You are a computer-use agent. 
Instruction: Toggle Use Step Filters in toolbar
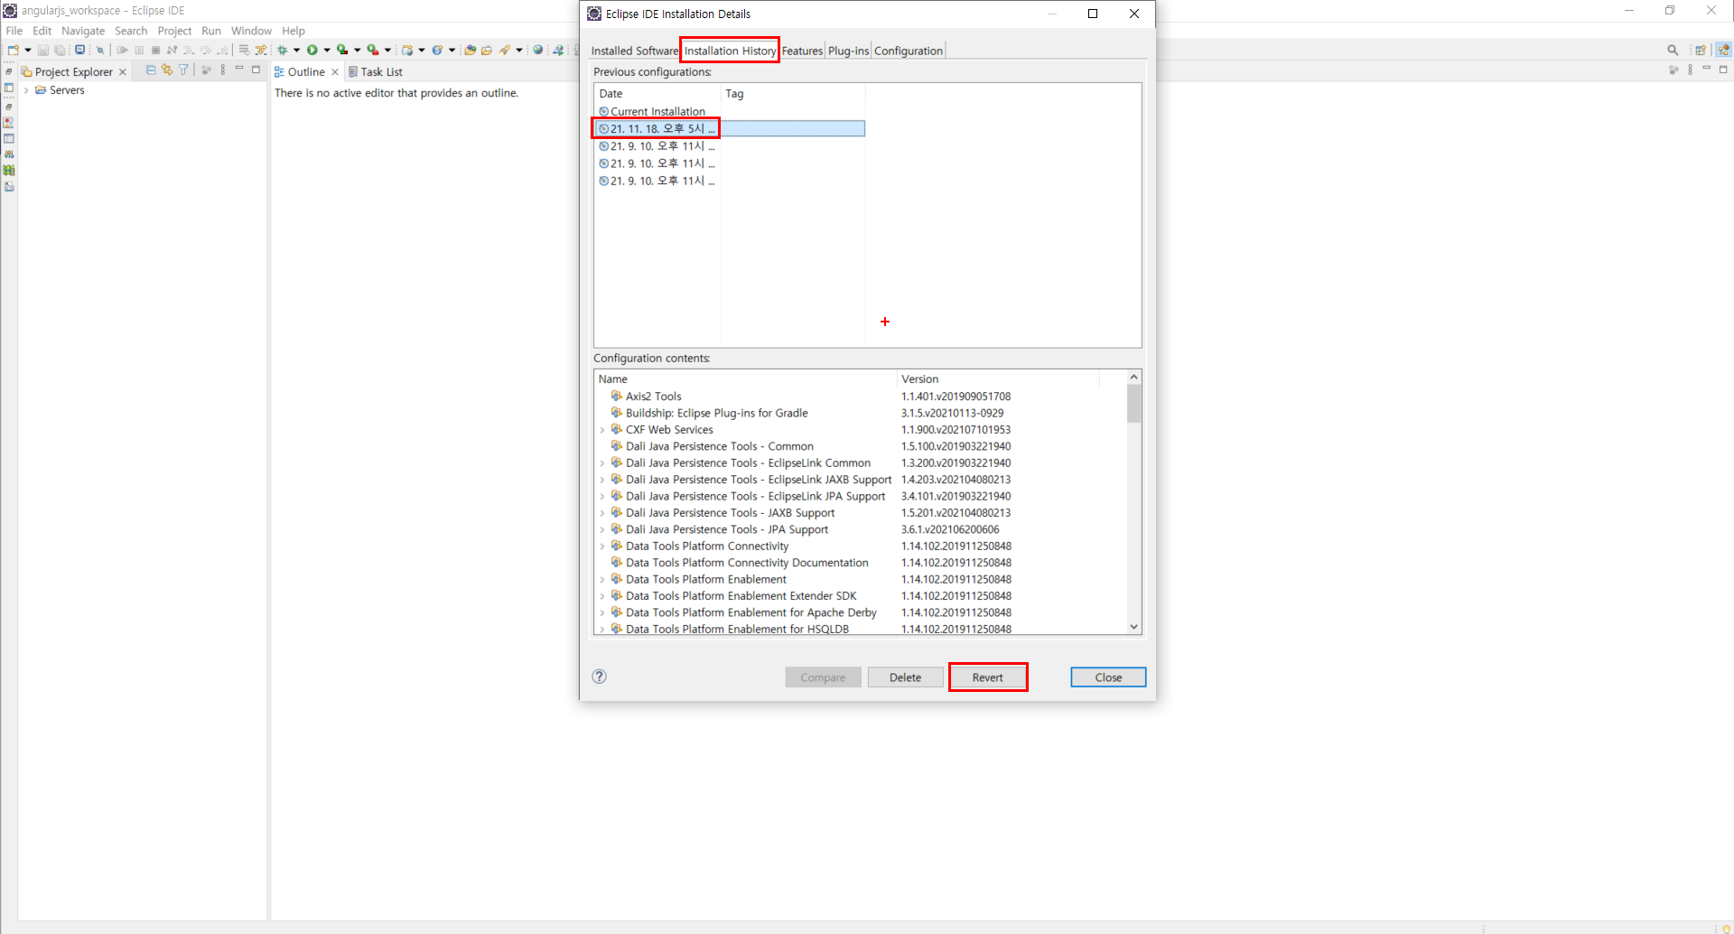tap(261, 50)
